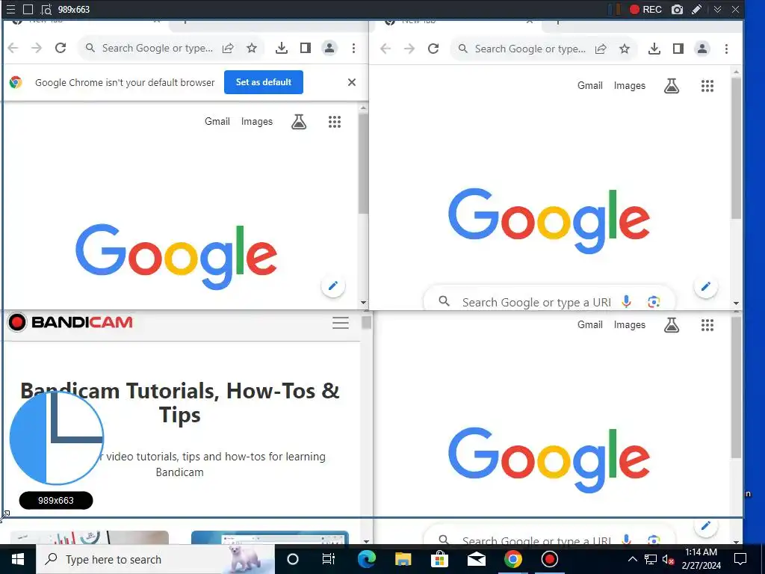Image resolution: width=765 pixels, height=574 pixels.
Task: Click the taskbar search box
Action: pyautogui.click(x=155, y=559)
